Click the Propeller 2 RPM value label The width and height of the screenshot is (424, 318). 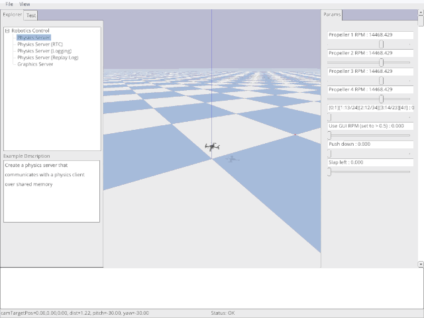(370, 53)
